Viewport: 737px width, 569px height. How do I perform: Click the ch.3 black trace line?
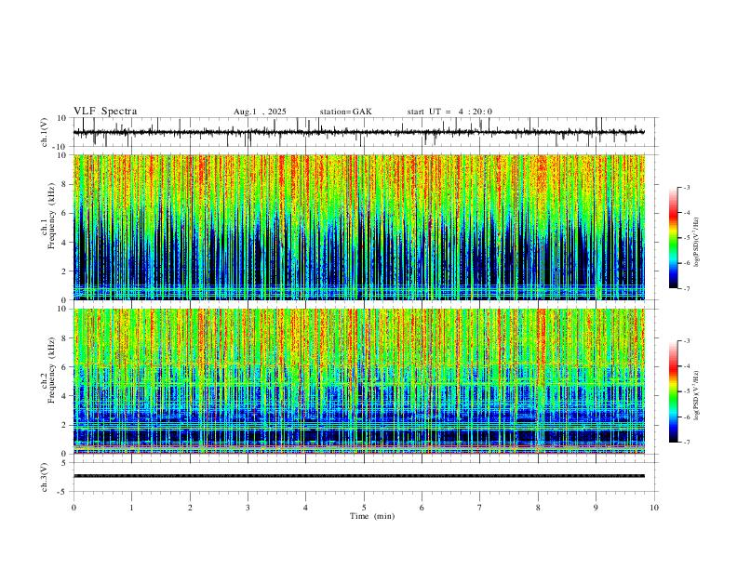pos(359,476)
